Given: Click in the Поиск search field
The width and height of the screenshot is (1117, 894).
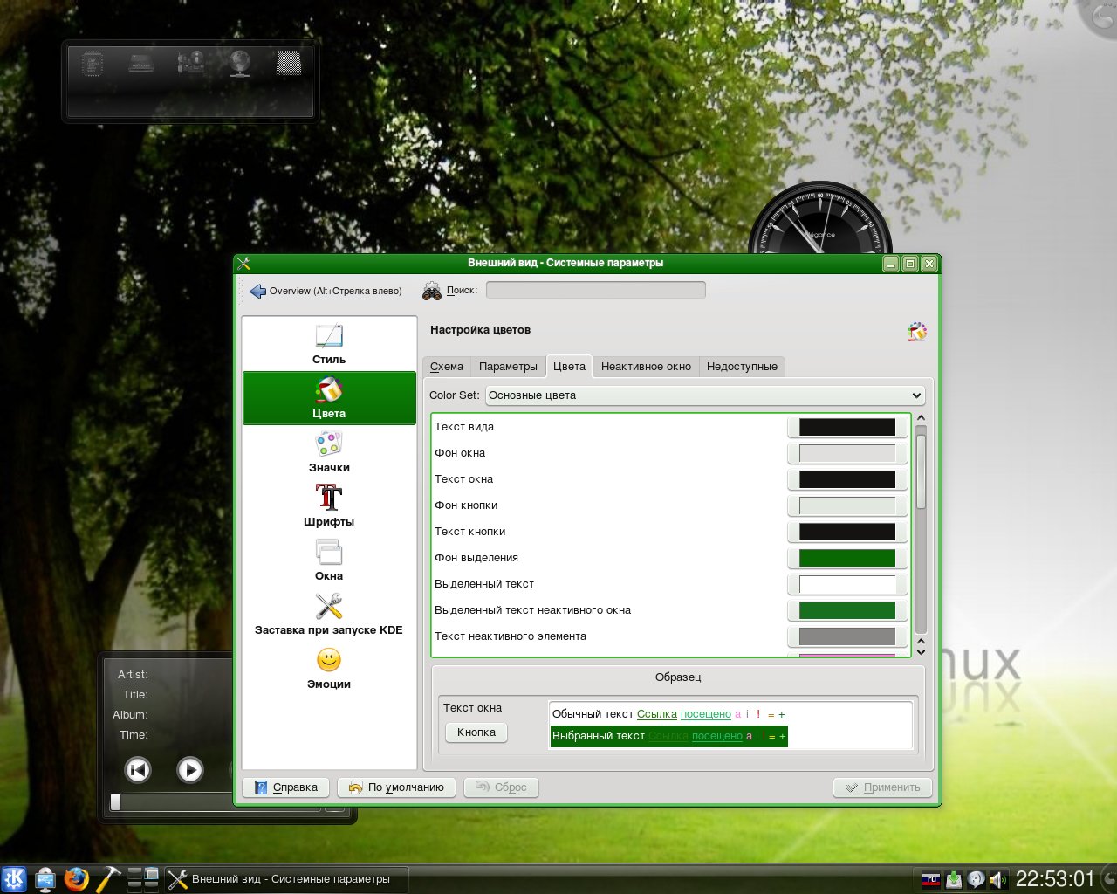Looking at the screenshot, I should pyautogui.click(x=596, y=291).
